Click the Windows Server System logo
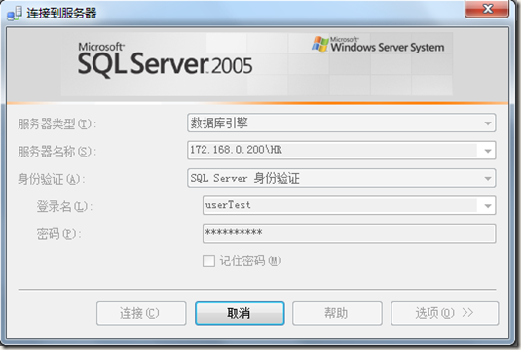The width and height of the screenshot is (521, 350). click(378, 45)
